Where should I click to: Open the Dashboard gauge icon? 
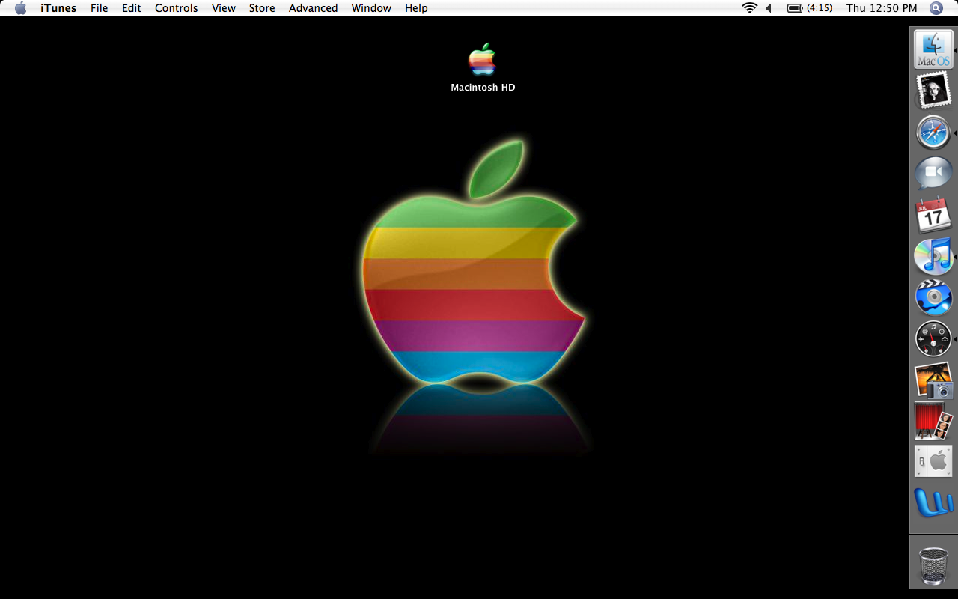pos(933,339)
